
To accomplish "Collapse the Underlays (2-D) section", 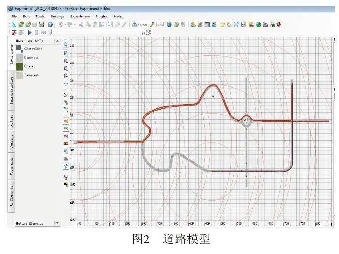I will coord(58,41).
